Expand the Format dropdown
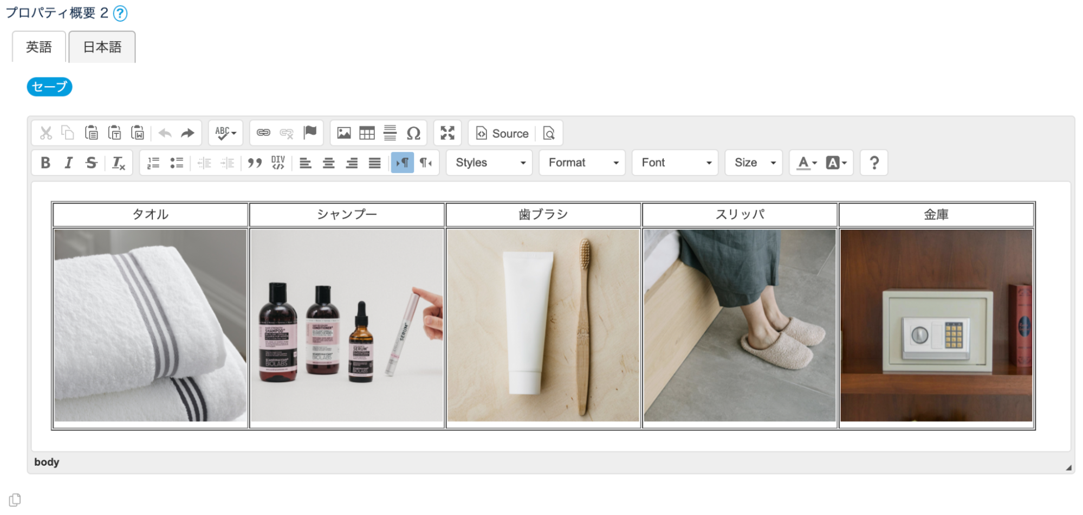Screen dimensions: 1083x515 (x=582, y=163)
